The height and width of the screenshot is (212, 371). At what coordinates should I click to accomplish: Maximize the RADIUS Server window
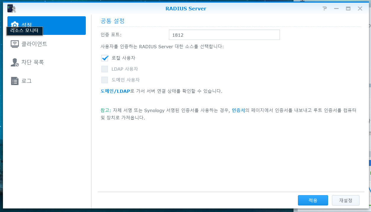pyautogui.click(x=348, y=9)
